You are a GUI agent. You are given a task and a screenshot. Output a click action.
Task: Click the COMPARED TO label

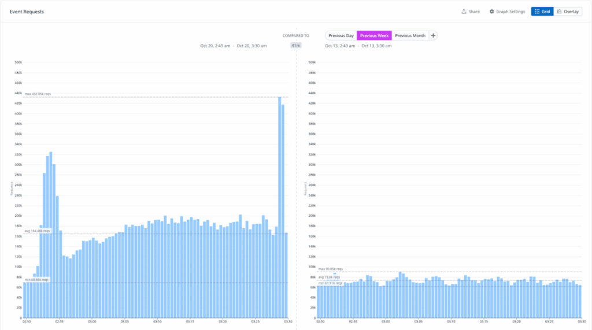click(x=295, y=36)
